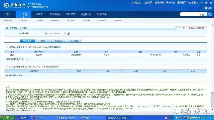Open the 首页 home tab
Viewport: 214px width, 120px height.
pyautogui.click(x=8, y=14)
